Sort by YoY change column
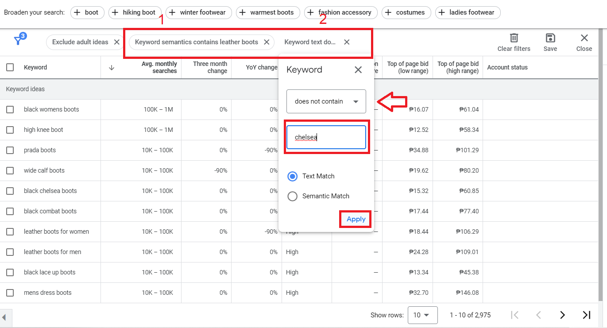The height and width of the screenshot is (328, 607). coord(262,67)
